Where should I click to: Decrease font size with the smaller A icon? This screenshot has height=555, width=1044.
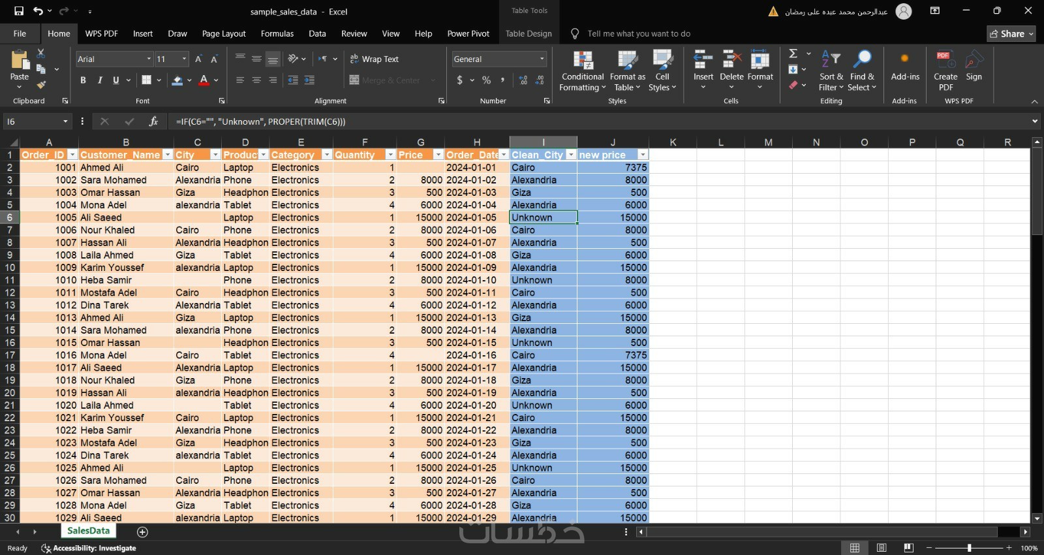coord(213,59)
